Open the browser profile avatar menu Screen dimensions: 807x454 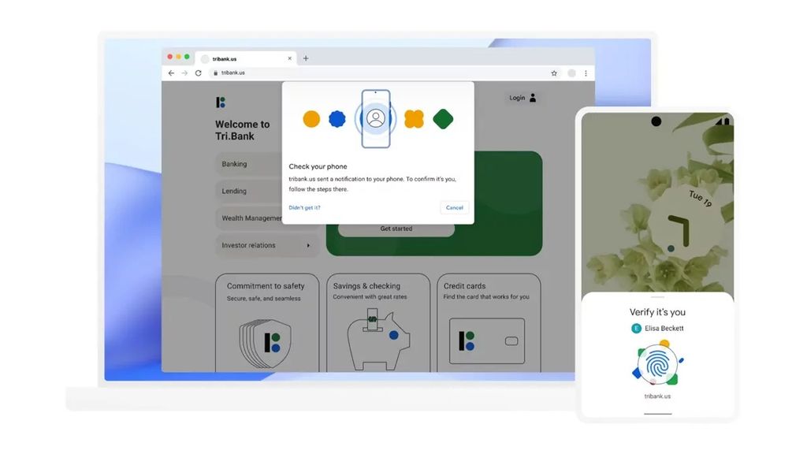[x=570, y=73]
